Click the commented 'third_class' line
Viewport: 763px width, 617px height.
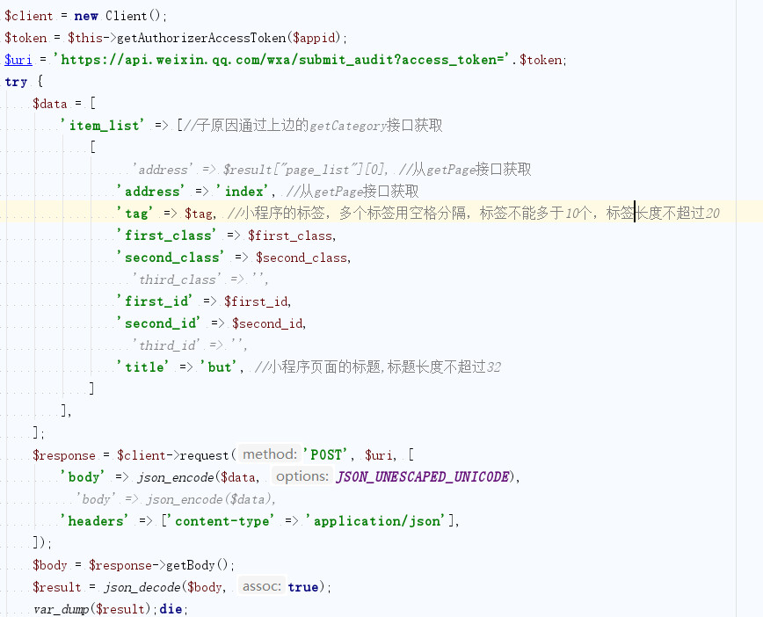200,279
